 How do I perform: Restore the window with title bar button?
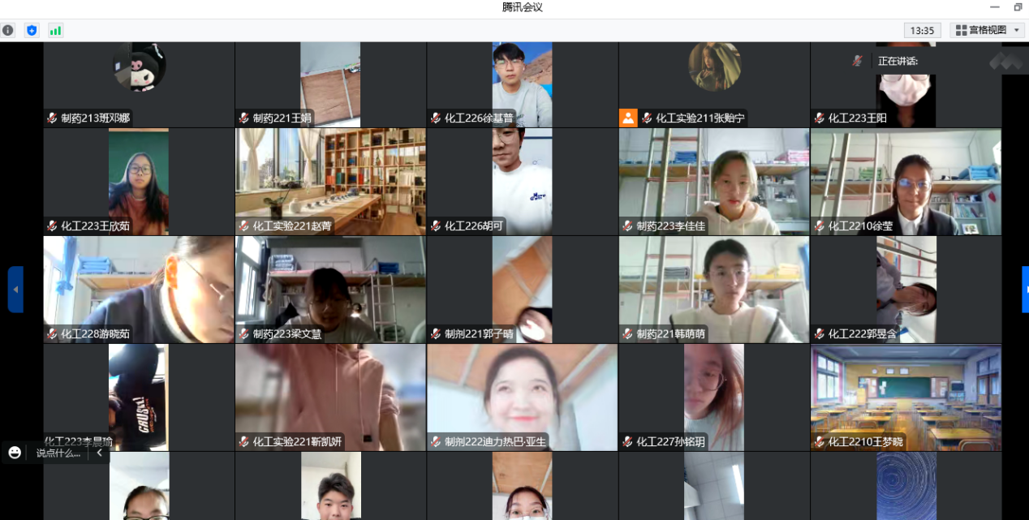(x=1018, y=7)
